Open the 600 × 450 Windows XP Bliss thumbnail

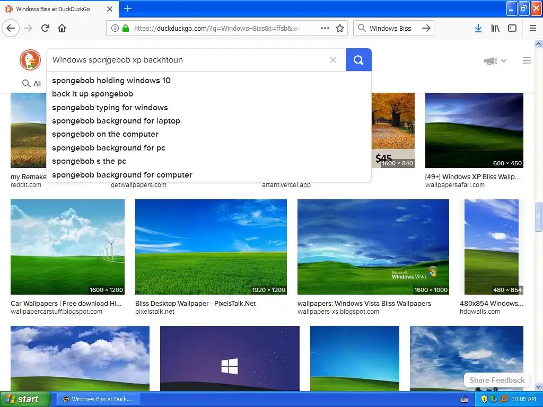click(x=474, y=130)
